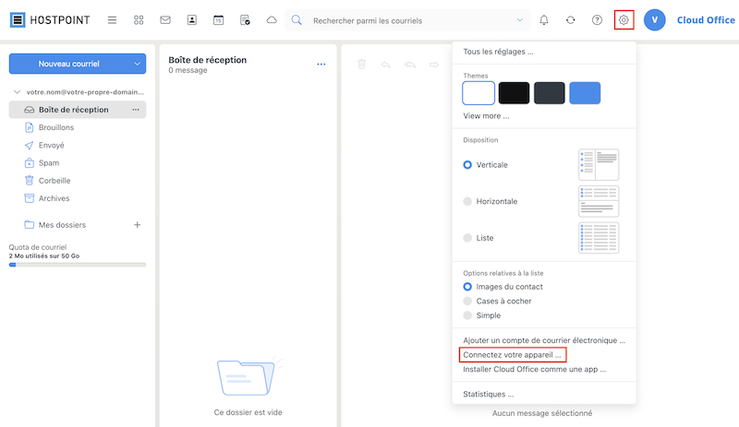Image resolution: width=739 pixels, height=427 pixels.
Task: Click the reply arrow icon
Action: click(x=385, y=65)
